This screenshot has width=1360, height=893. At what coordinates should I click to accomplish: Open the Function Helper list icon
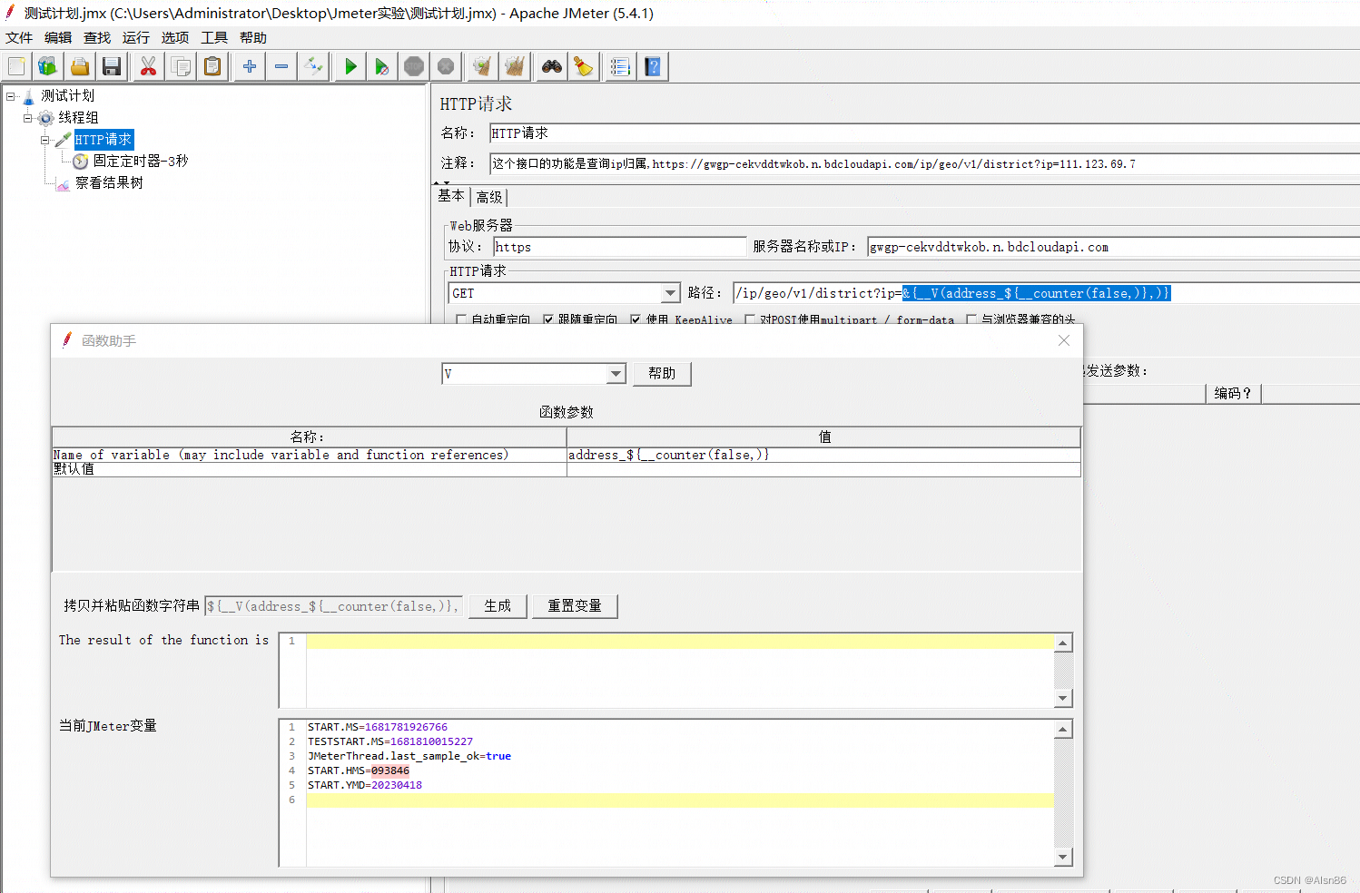pyautogui.click(x=620, y=66)
